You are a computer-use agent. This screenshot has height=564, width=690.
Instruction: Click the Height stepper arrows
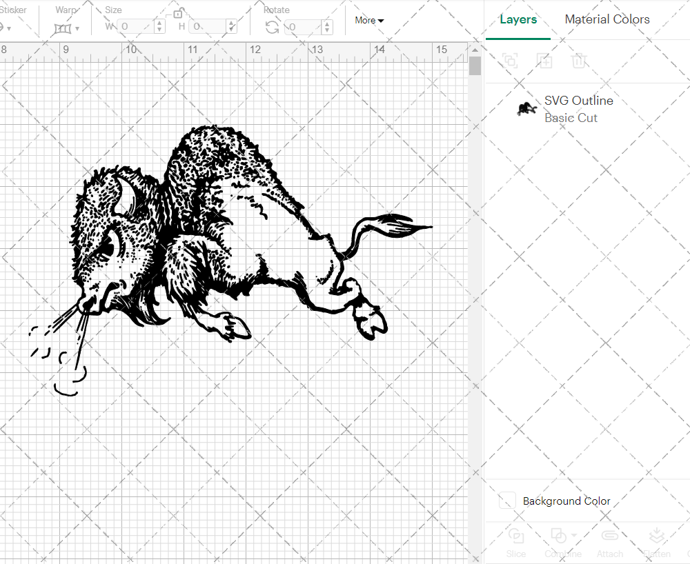pyautogui.click(x=232, y=26)
